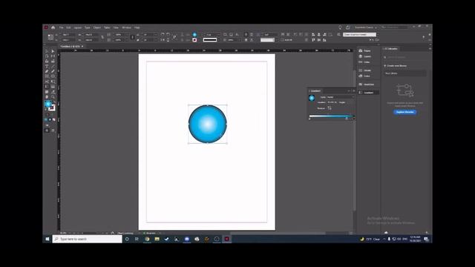Viewport: 475px width, 267px height.
Task: Open the Color panel icon
Action: tap(361, 76)
